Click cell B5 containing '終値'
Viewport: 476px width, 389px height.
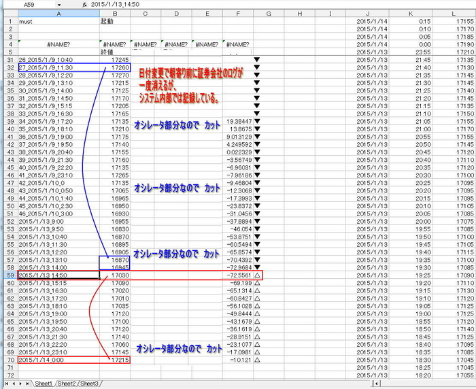pos(115,52)
